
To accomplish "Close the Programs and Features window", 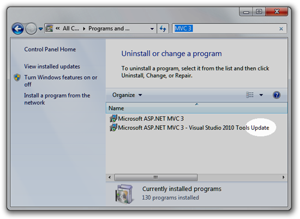I will [277, 12].
